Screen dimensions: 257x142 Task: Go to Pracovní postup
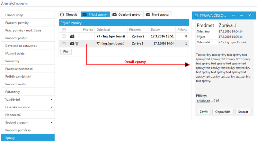(28, 38)
